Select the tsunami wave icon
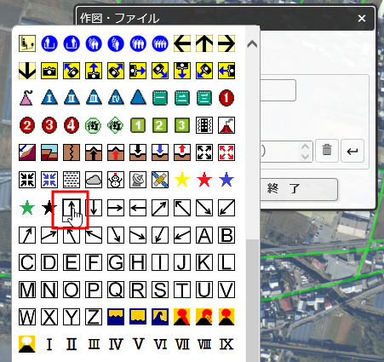This screenshot has height=362, width=384. click(x=160, y=317)
